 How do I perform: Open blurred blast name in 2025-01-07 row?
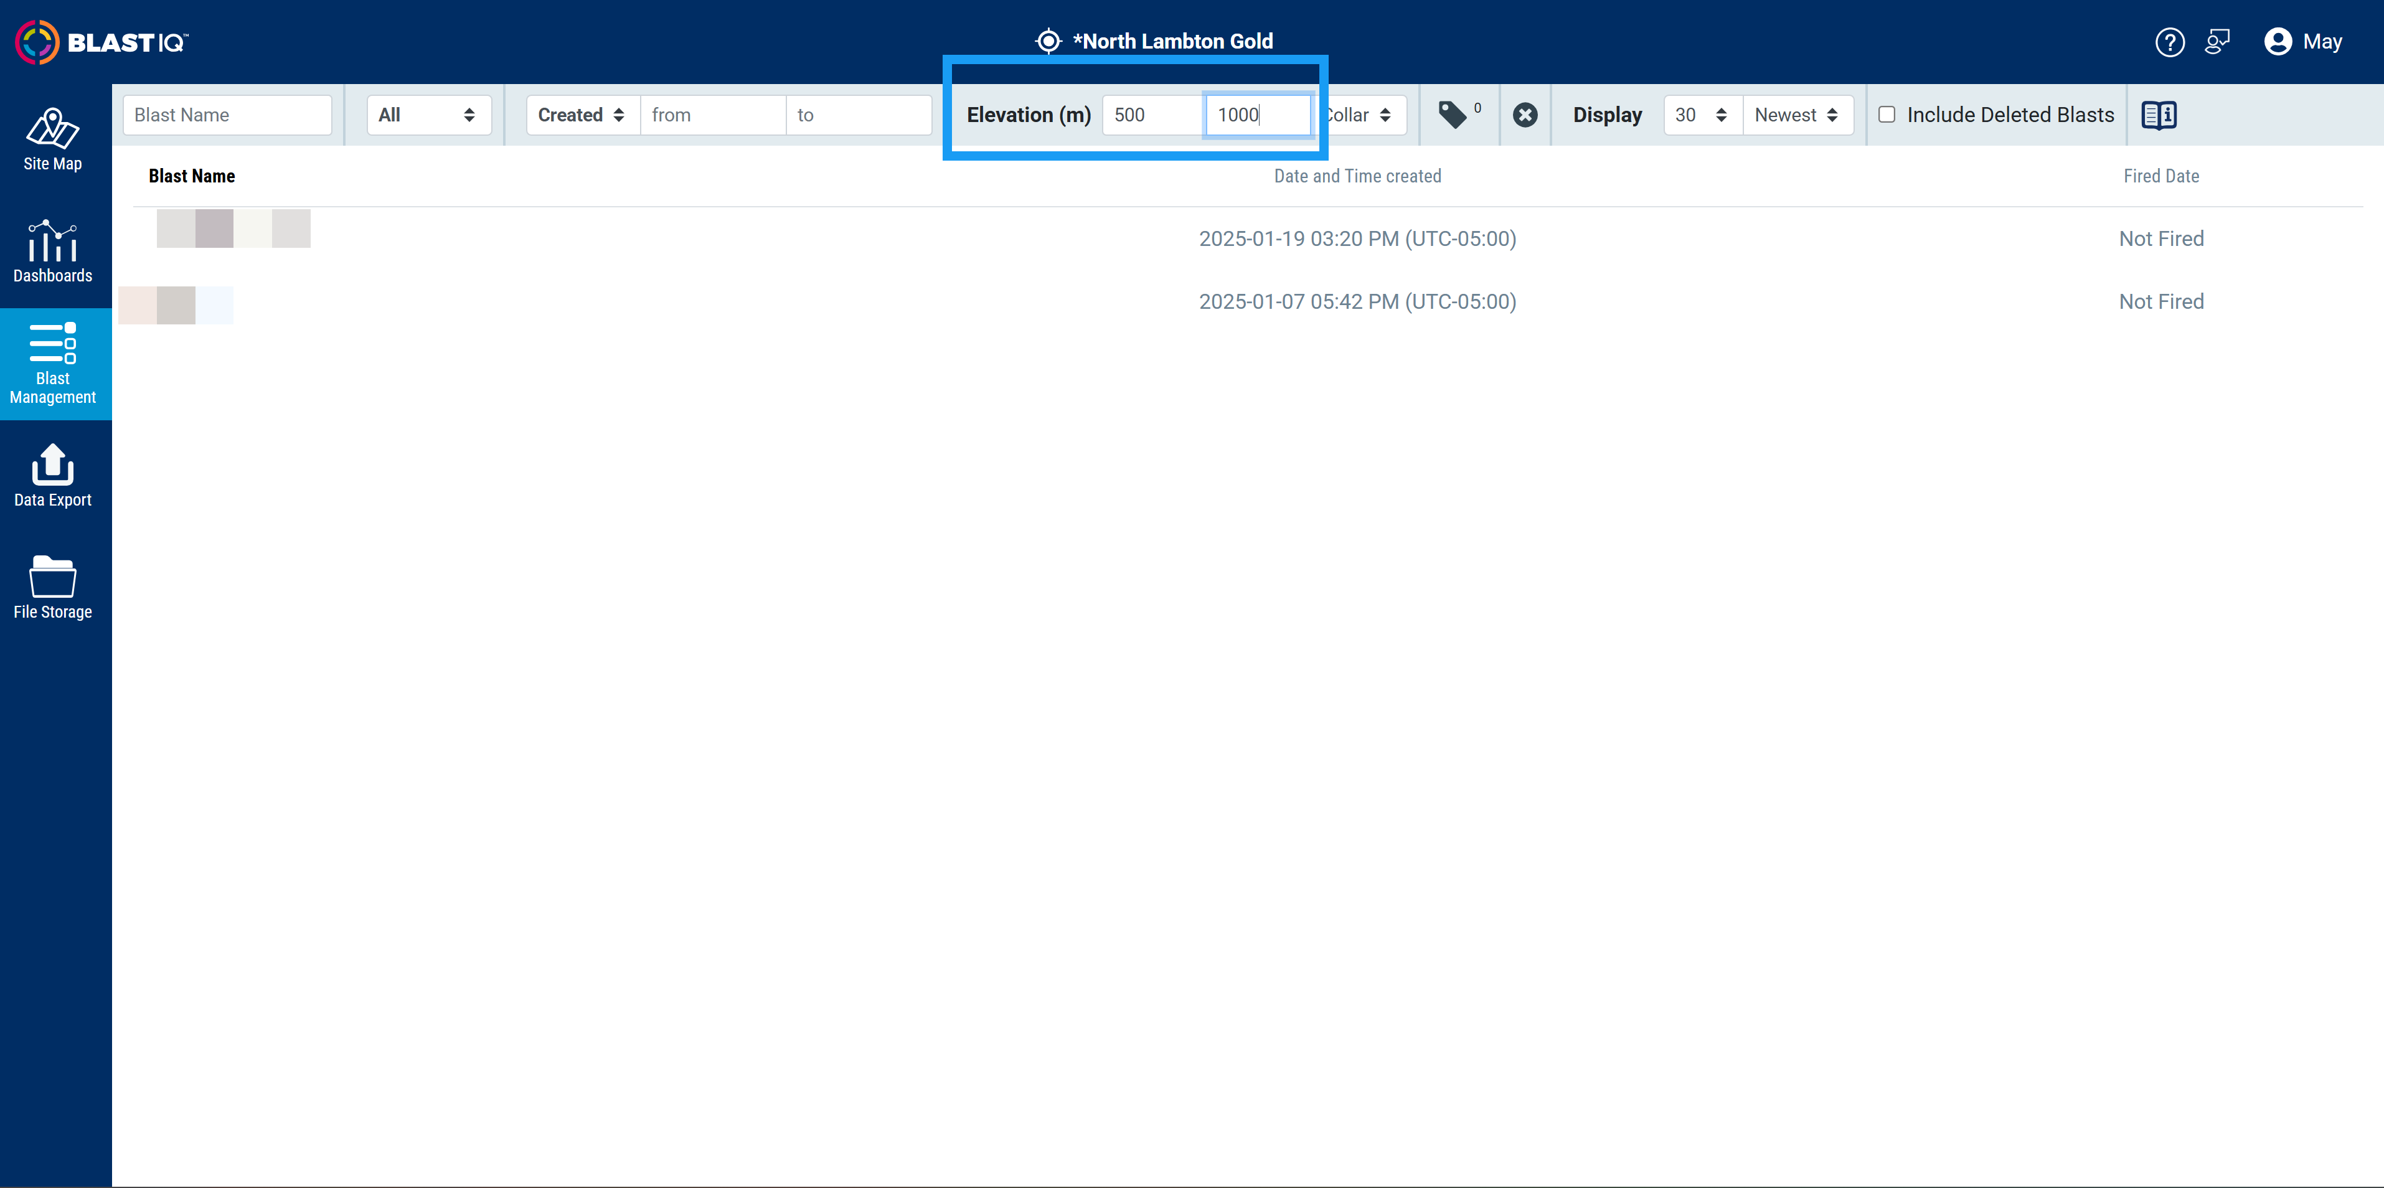tap(176, 305)
